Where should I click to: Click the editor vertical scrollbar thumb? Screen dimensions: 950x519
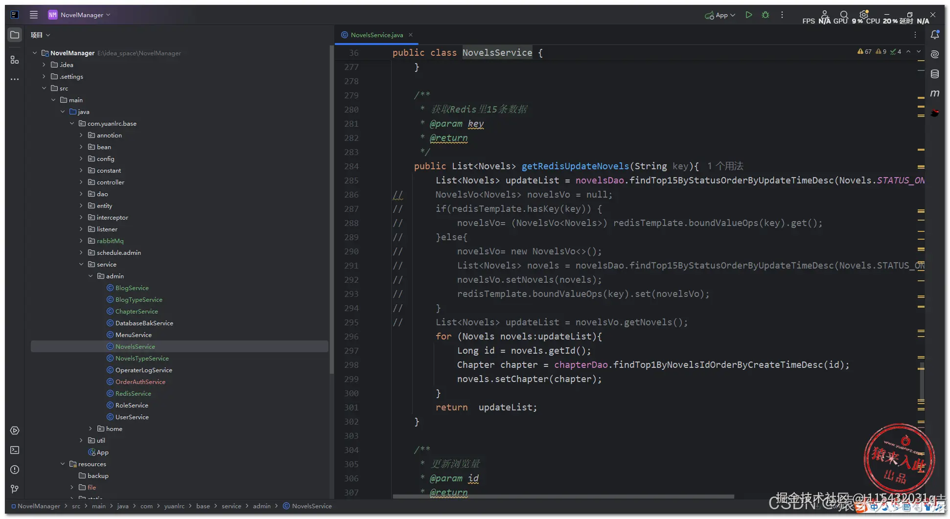point(922,382)
